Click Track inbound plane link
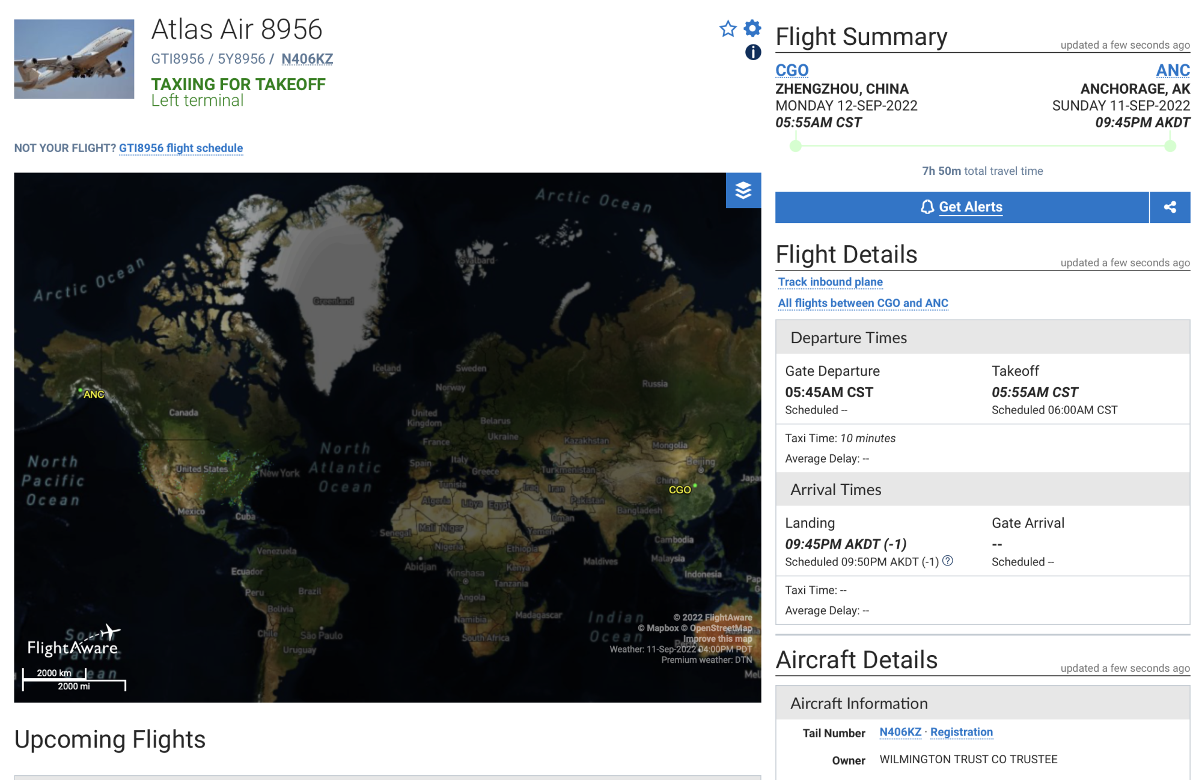Viewport: 1202px width, 780px height. pos(830,282)
